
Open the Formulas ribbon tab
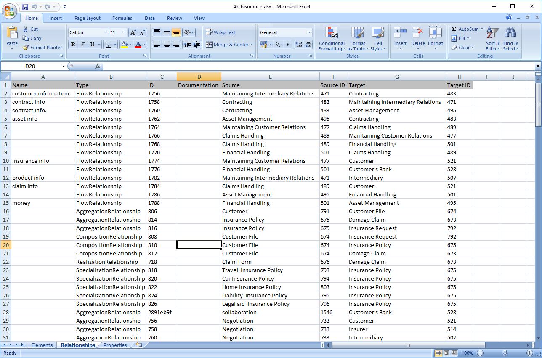(122, 18)
